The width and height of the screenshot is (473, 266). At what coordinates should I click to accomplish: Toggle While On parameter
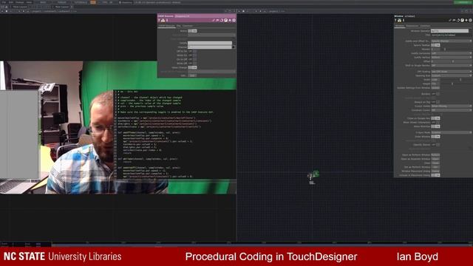(x=192, y=55)
